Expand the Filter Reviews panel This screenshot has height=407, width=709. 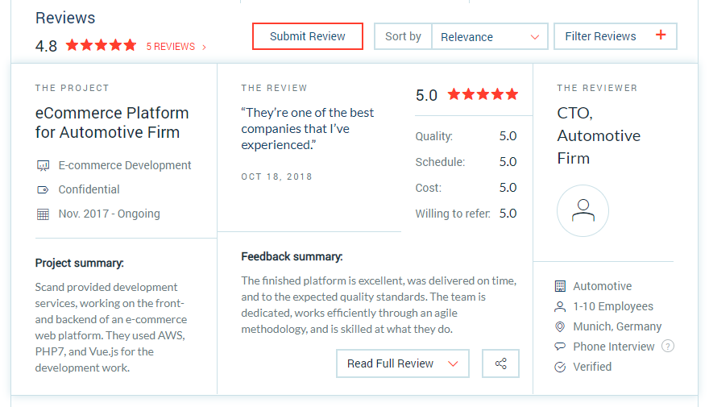(616, 36)
